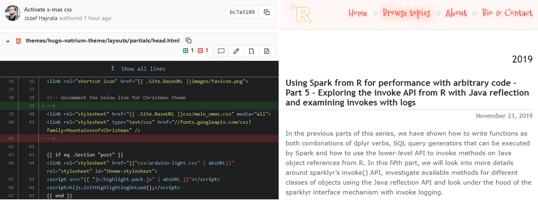
Task: Expand diff with Show all lines
Action: tap(139, 68)
